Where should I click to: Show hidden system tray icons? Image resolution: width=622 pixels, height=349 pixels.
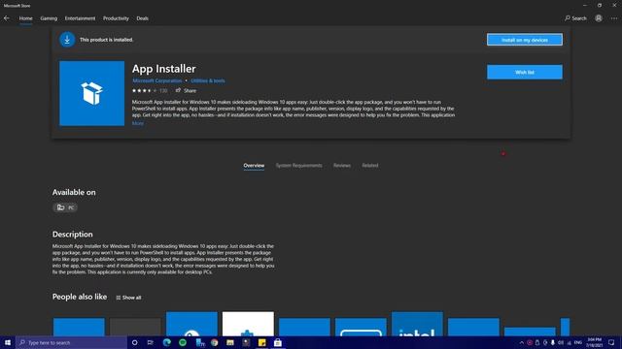point(521,342)
